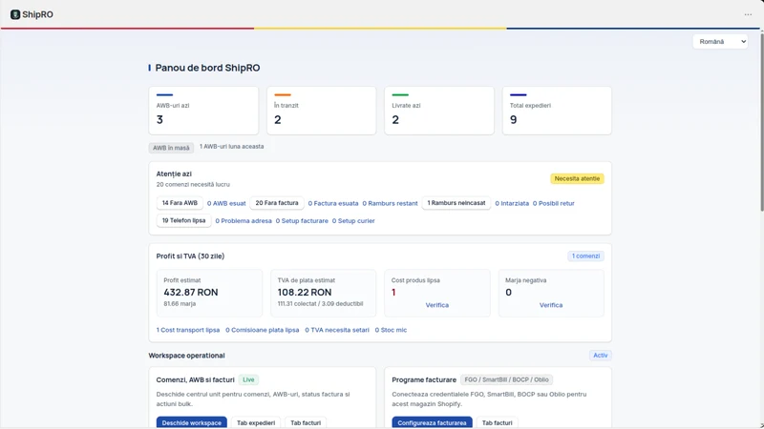Open the three-dots more menu
This screenshot has height=429, width=764.
748,14
